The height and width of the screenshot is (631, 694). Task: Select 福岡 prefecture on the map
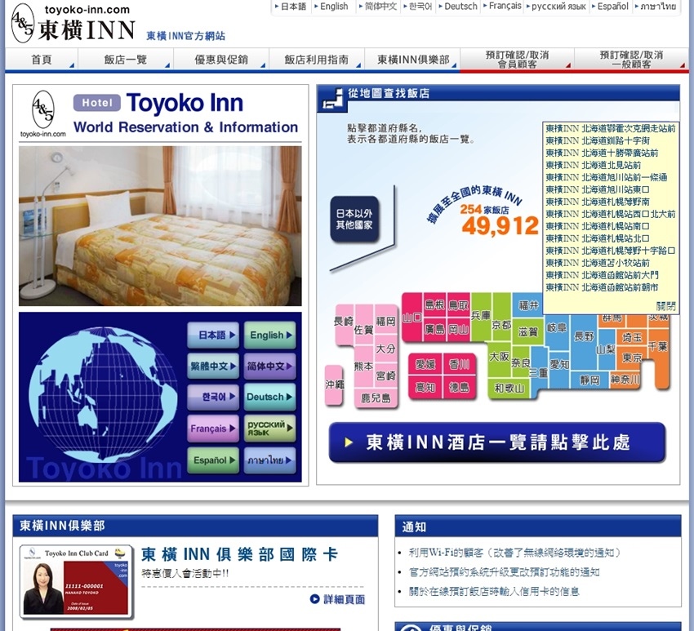pyautogui.click(x=385, y=321)
